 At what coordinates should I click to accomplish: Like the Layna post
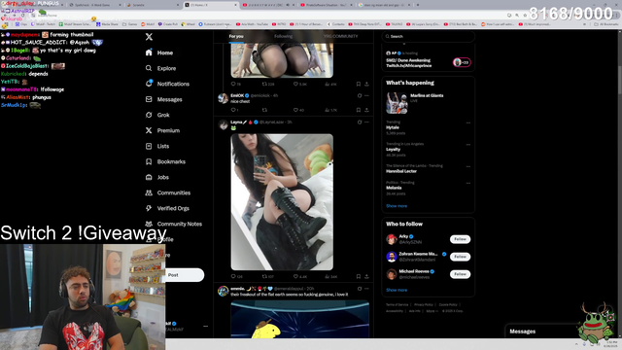pos(300,276)
